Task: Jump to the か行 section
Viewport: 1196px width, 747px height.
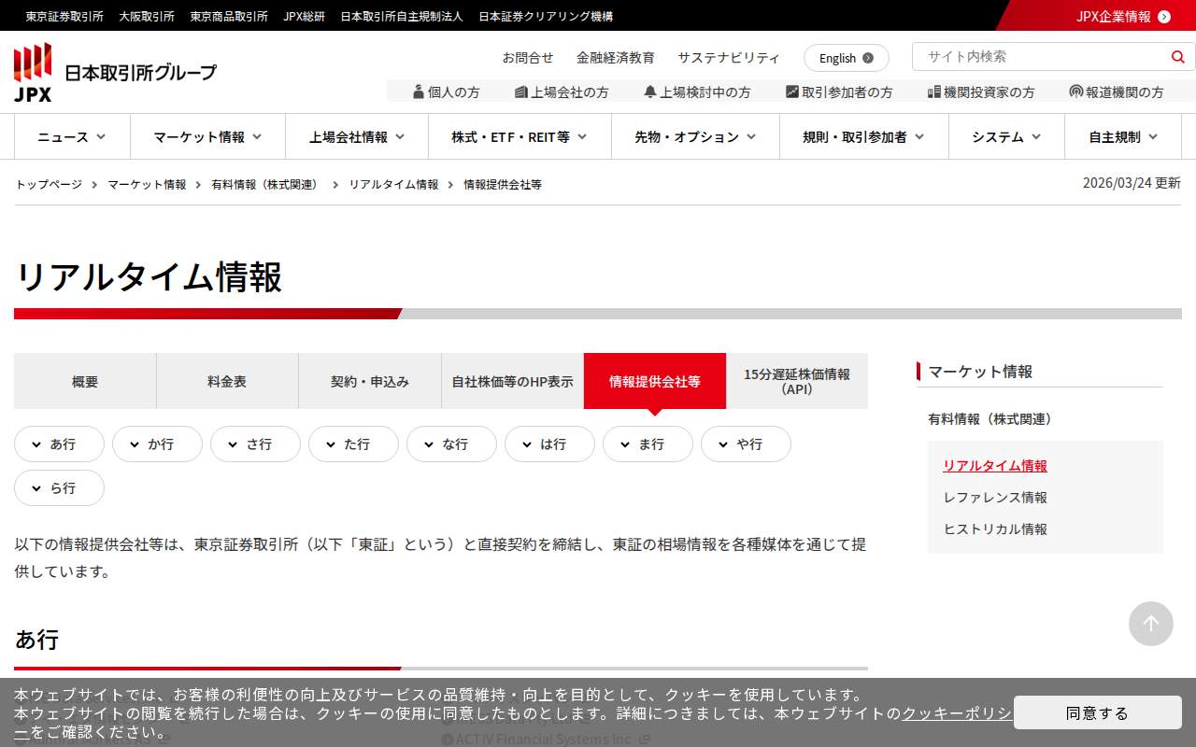Action: coord(157,444)
